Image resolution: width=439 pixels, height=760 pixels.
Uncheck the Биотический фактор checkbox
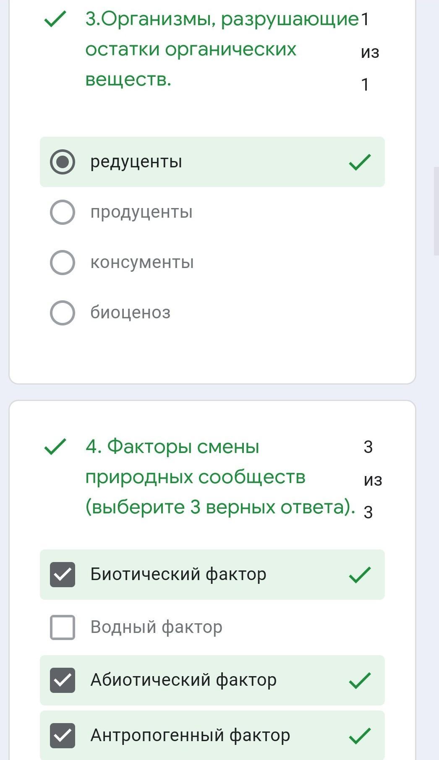(x=63, y=575)
